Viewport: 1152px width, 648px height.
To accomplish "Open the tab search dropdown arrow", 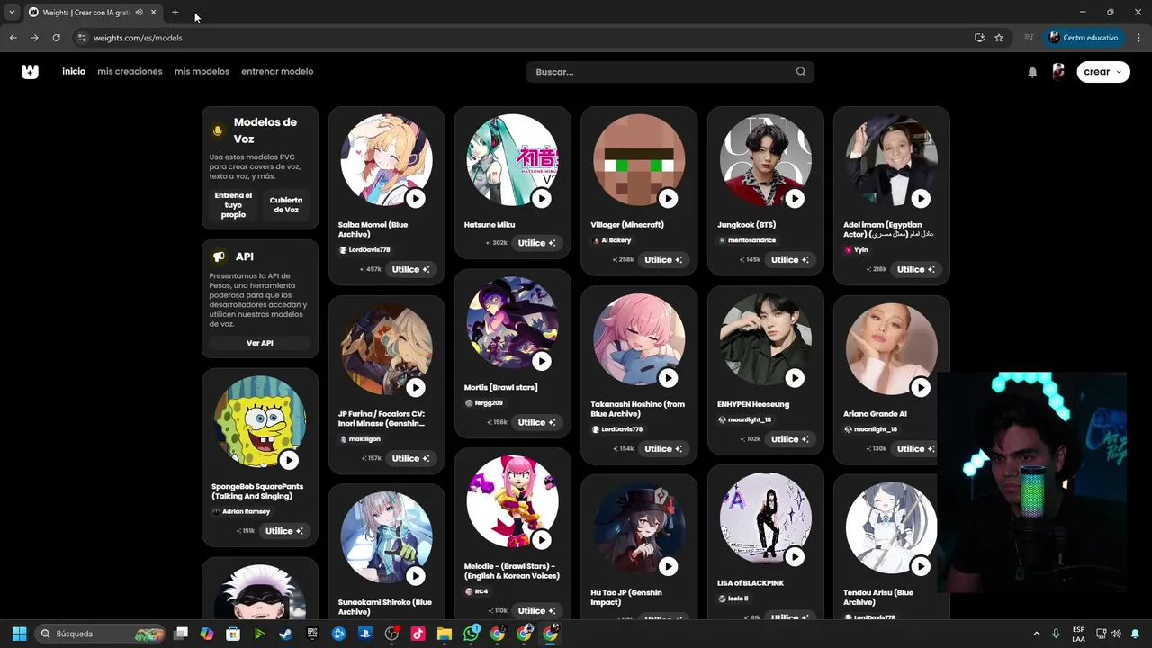I will pyautogui.click(x=12, y=13).
